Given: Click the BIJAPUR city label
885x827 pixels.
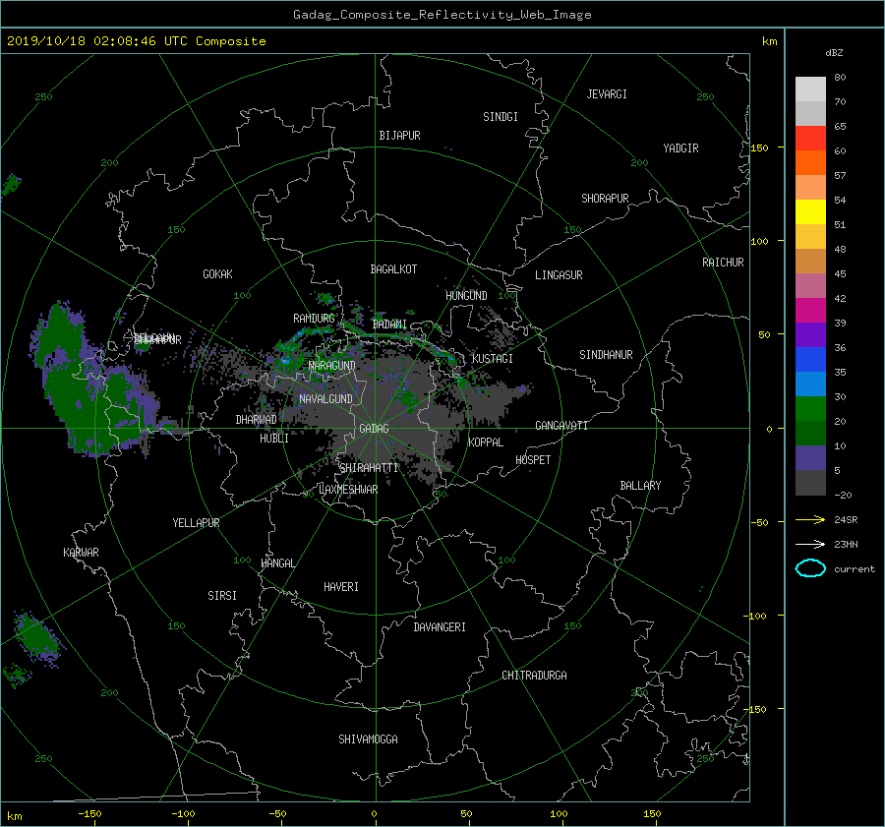Looking at the screenshot, I should [x=399, y=136].
